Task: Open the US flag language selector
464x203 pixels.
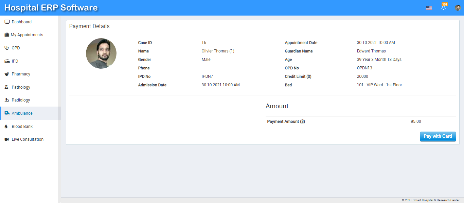Action: pos(429,8)
